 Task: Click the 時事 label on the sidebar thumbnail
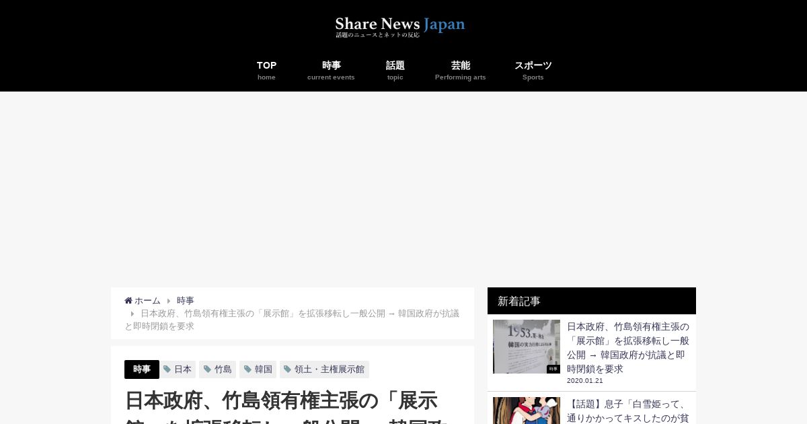(553, 369)
